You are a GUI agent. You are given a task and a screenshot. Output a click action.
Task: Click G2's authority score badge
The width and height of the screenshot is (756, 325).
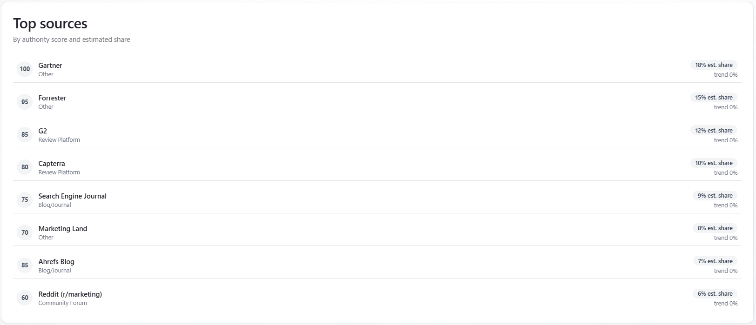pyautogui.click(x=25, y=134)
